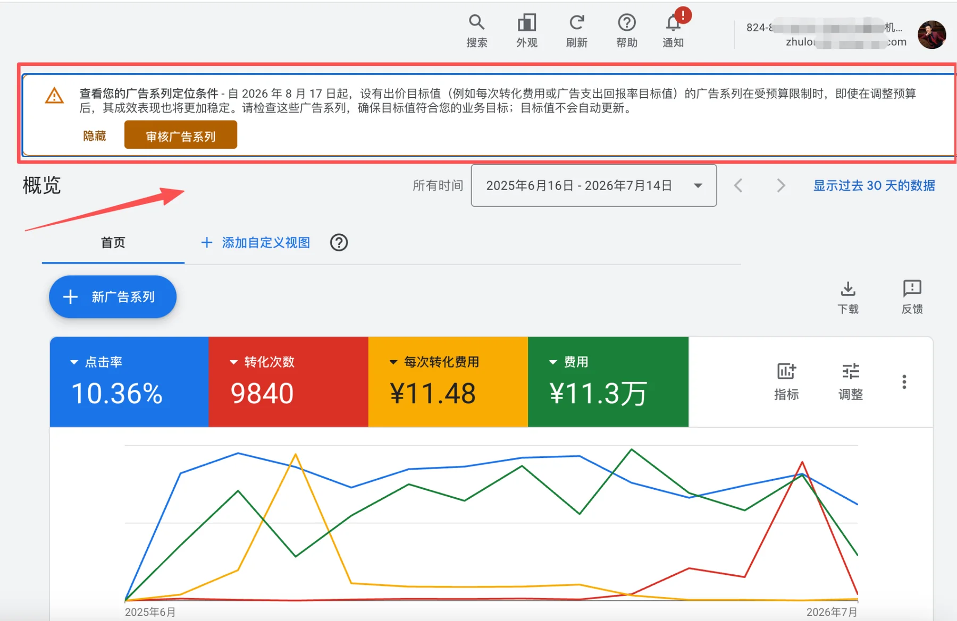The height and width of the screenshot is (621, 957).
Task: Add a custom view (添加自定义视图)
Action: tap(256, 243)
